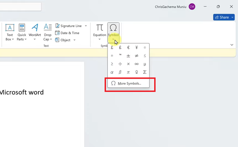Close the Word window
This screenshot has height=147, width=238.
231,7
